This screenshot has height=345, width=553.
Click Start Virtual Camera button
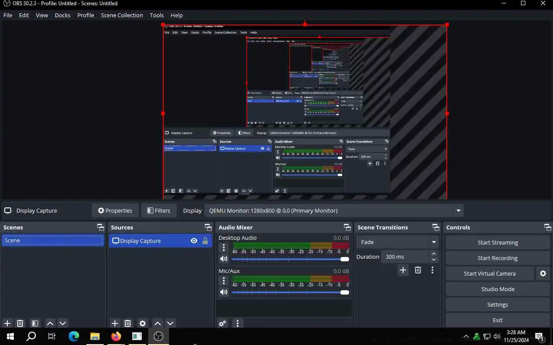click(490, 273)
